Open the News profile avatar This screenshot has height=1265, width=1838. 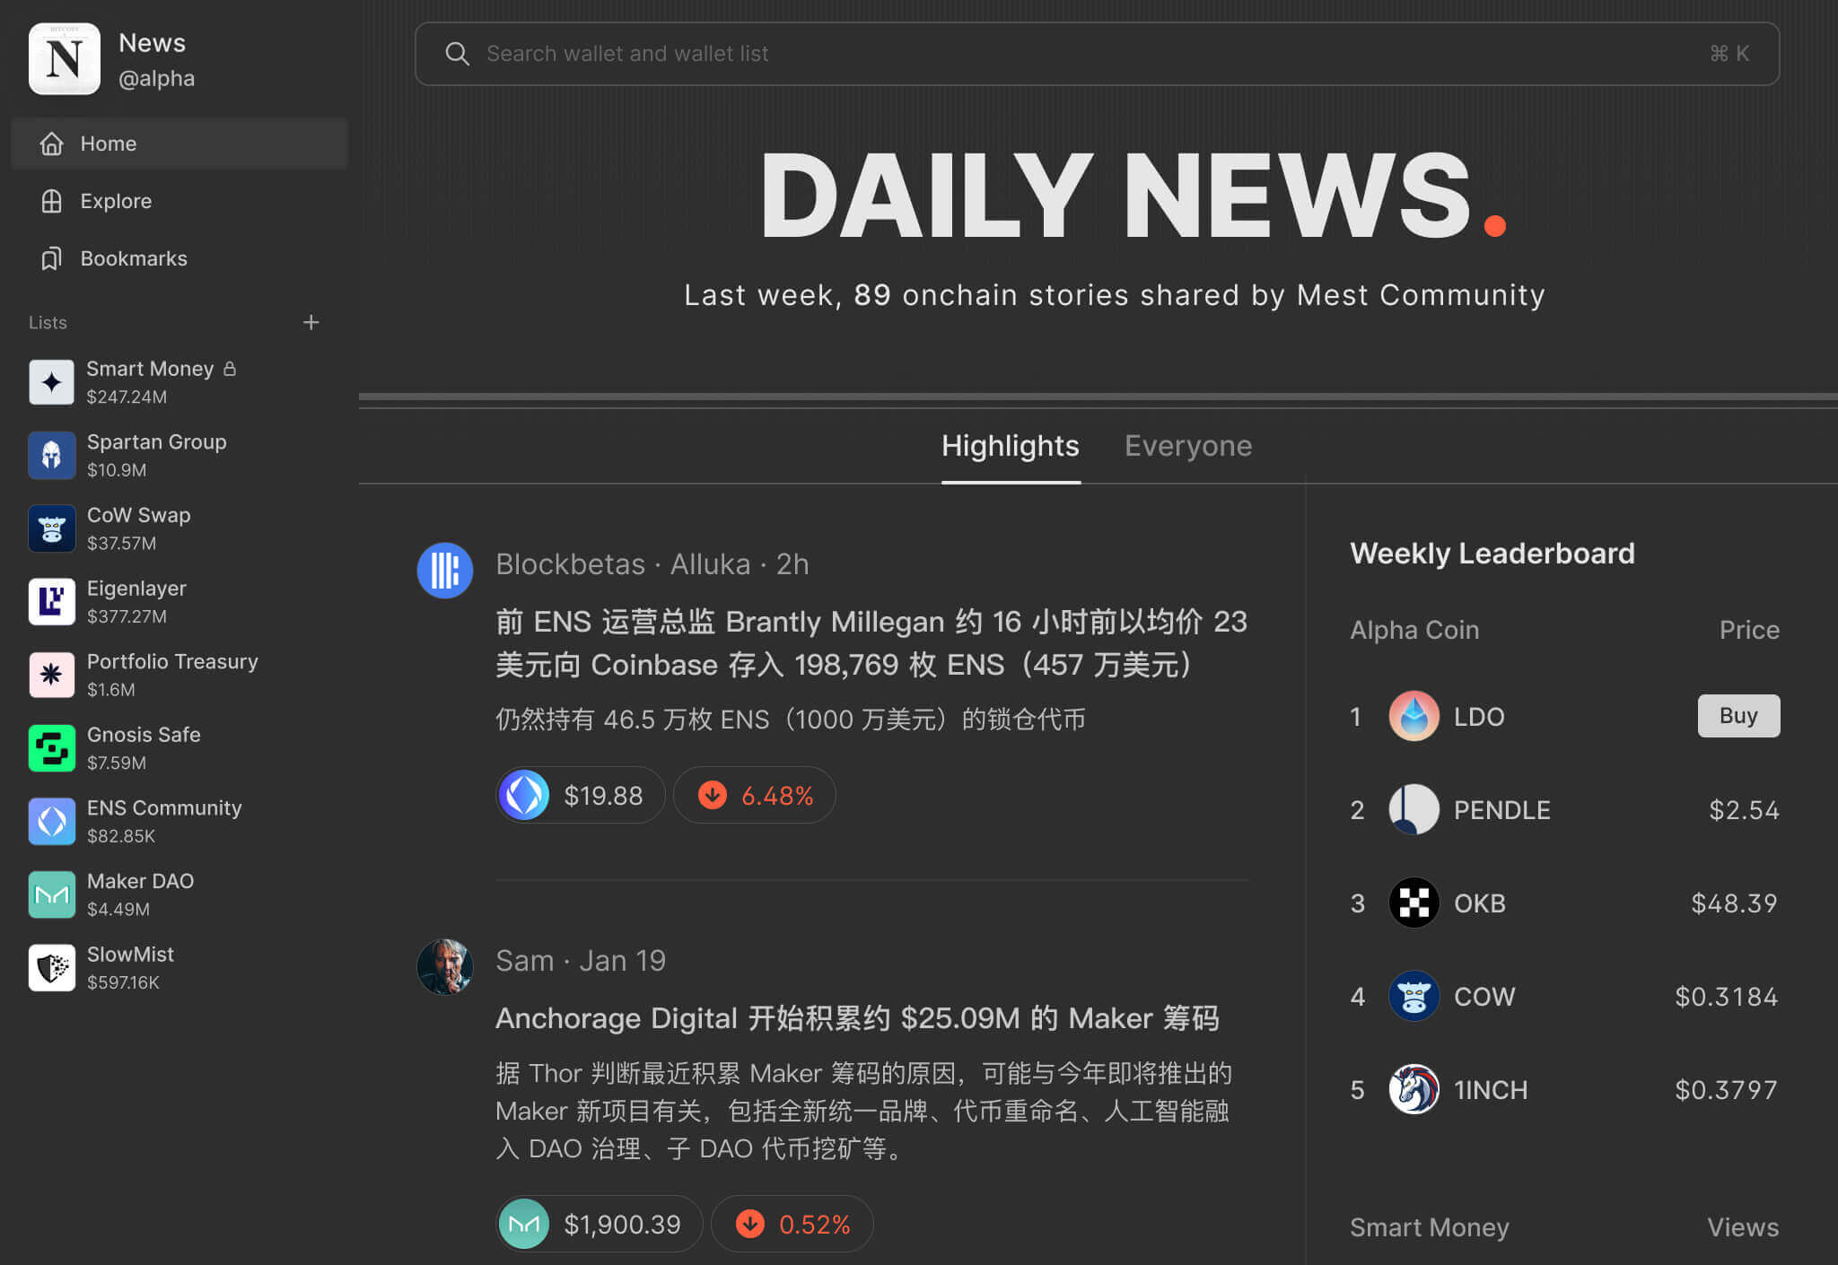click(64, 58)
